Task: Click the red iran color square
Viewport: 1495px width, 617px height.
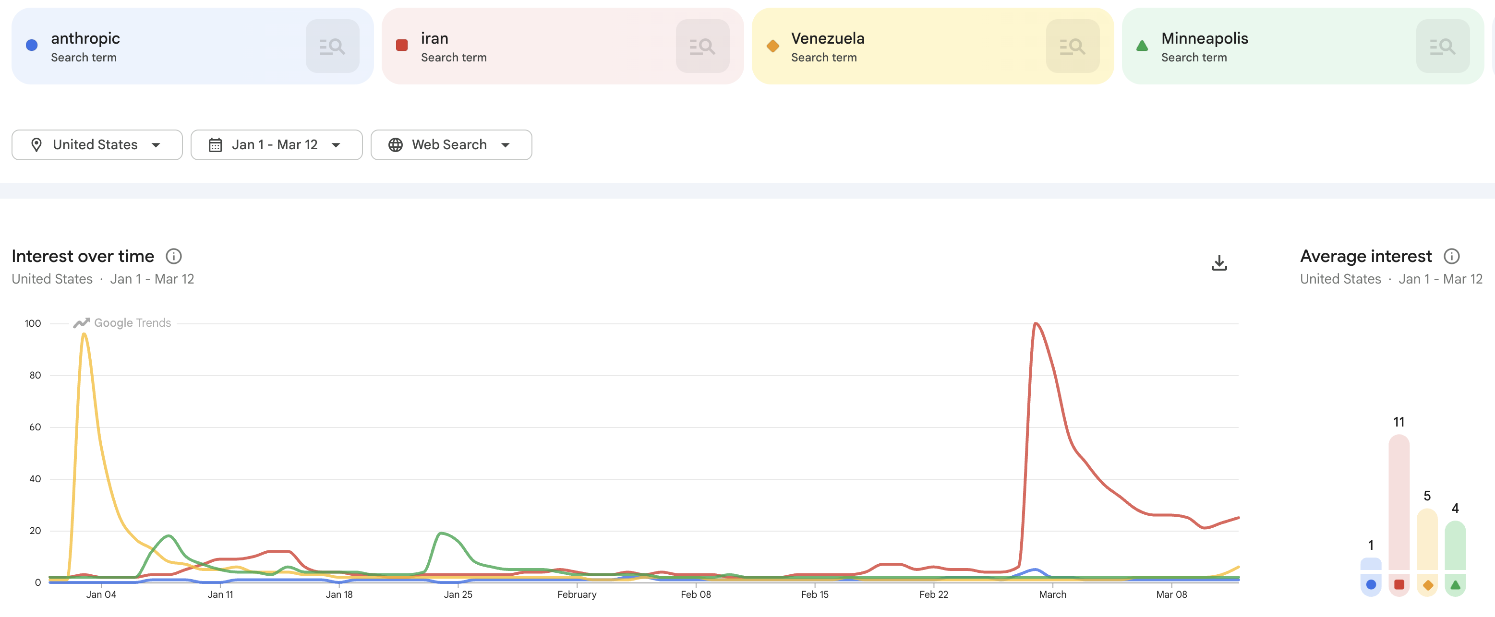Action: 402,45
